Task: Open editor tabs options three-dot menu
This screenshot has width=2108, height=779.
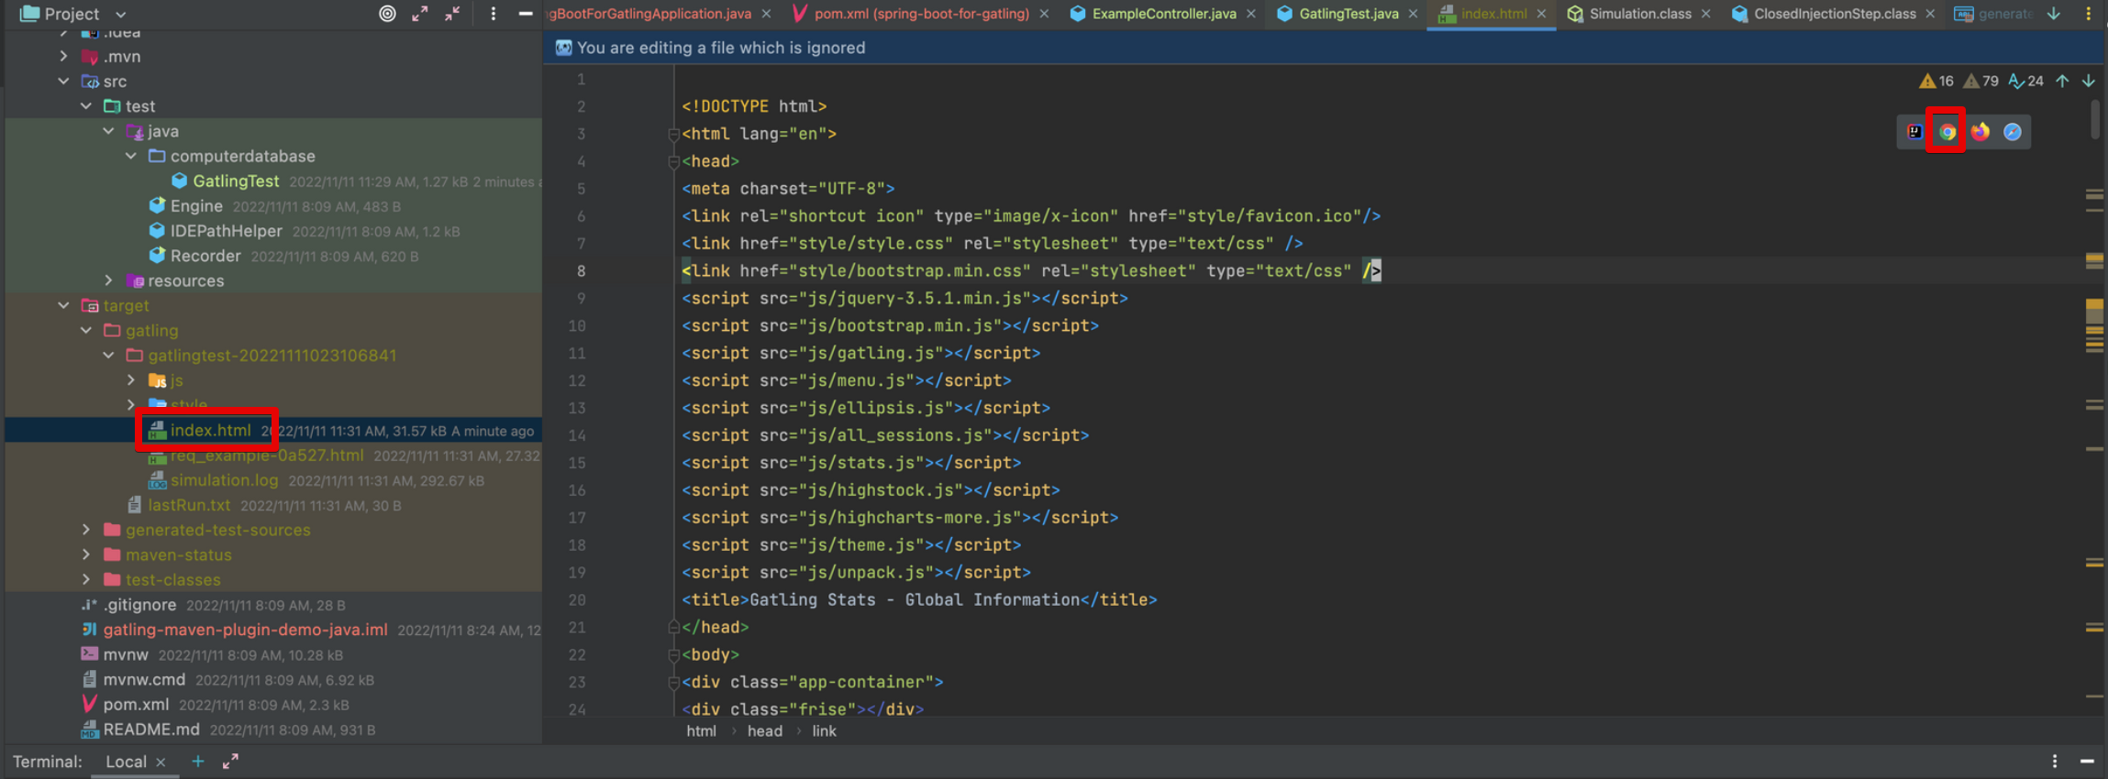Action: tap(2089, 14)
